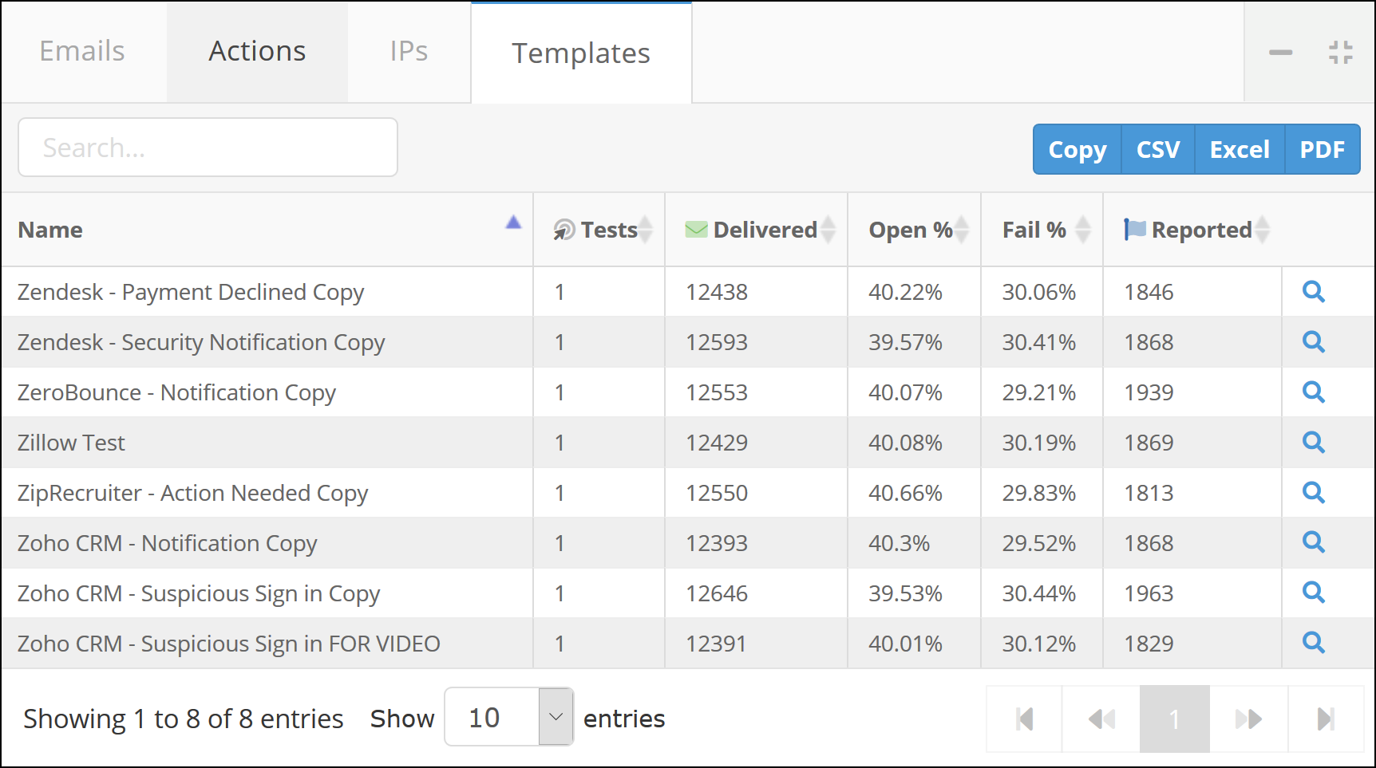Go to first page of results
This screenshot has height=768, width=1376.
(1025, 719)
